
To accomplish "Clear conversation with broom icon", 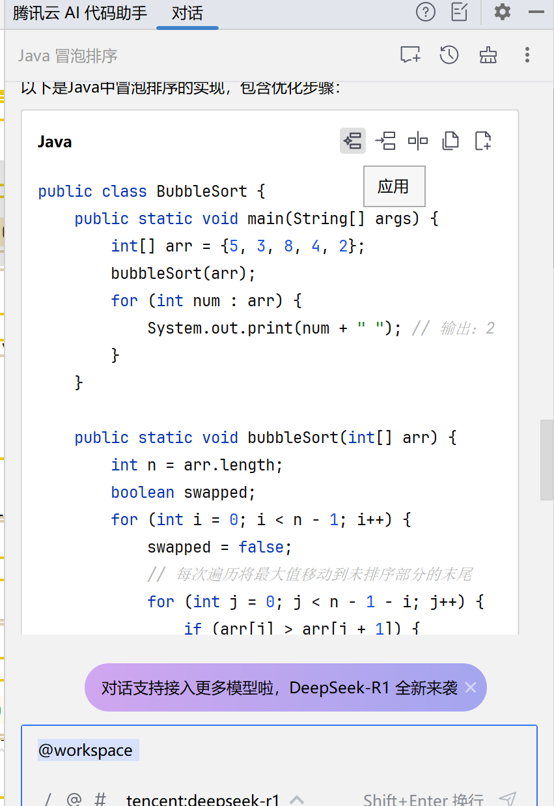I will pyautogui.click(x=488, y=55).
